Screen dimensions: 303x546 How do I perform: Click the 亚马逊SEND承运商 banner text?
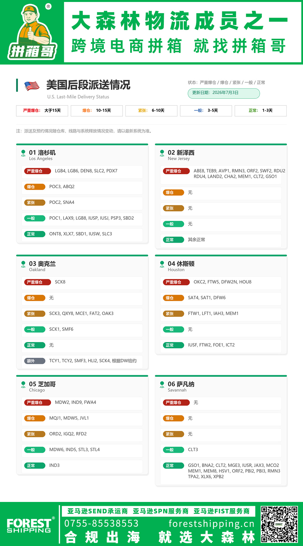[x=98, y=511]
